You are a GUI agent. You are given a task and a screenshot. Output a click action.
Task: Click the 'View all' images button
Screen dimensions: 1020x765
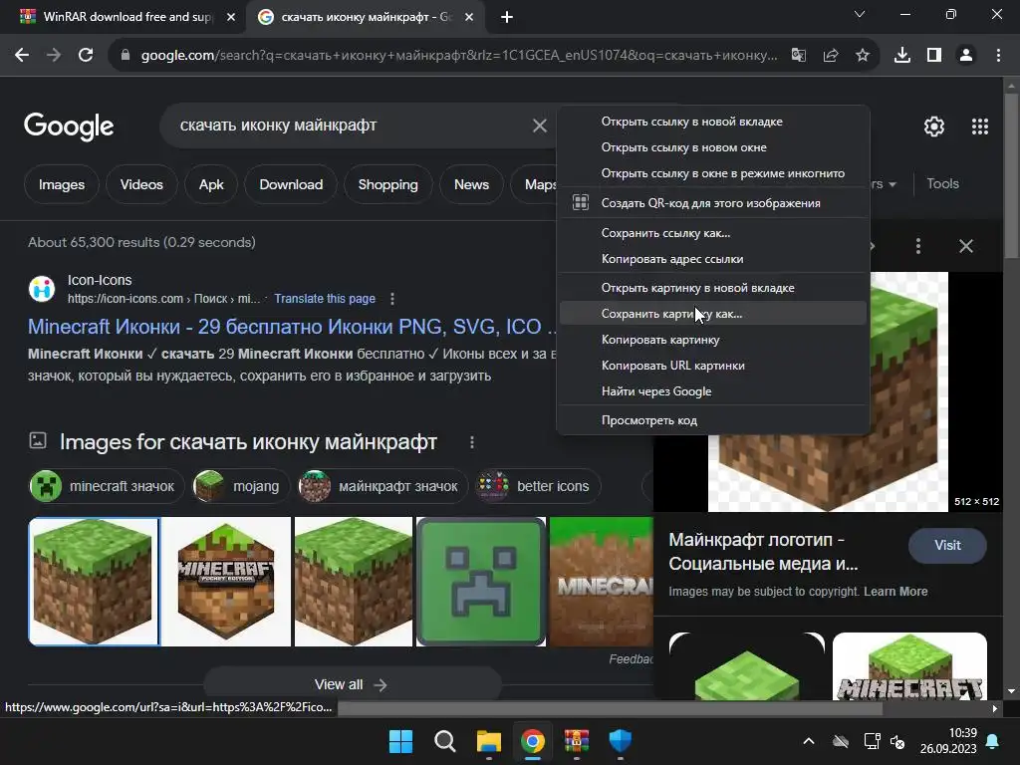pyautogui.click(x=352, y=684)
